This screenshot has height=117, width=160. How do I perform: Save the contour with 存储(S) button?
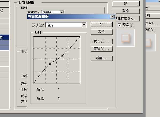(x=101, y=49)
